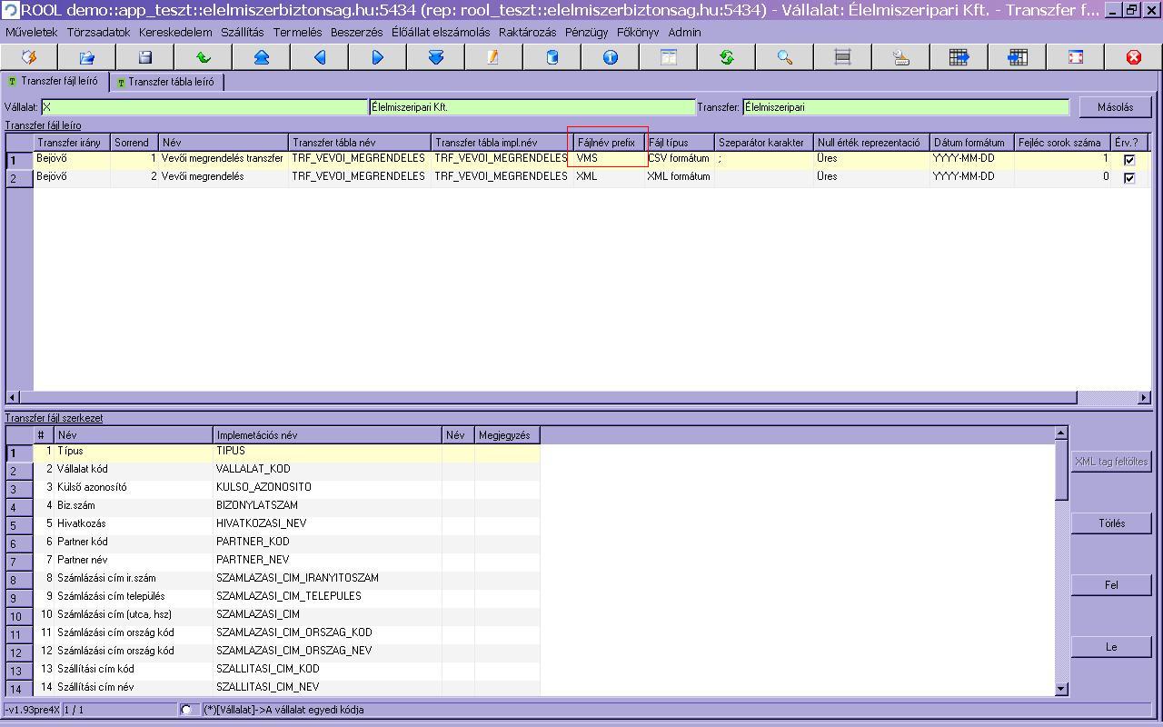Click the green refresh toolbar icon
1163x727 pixels.
(x=727, y=57)
